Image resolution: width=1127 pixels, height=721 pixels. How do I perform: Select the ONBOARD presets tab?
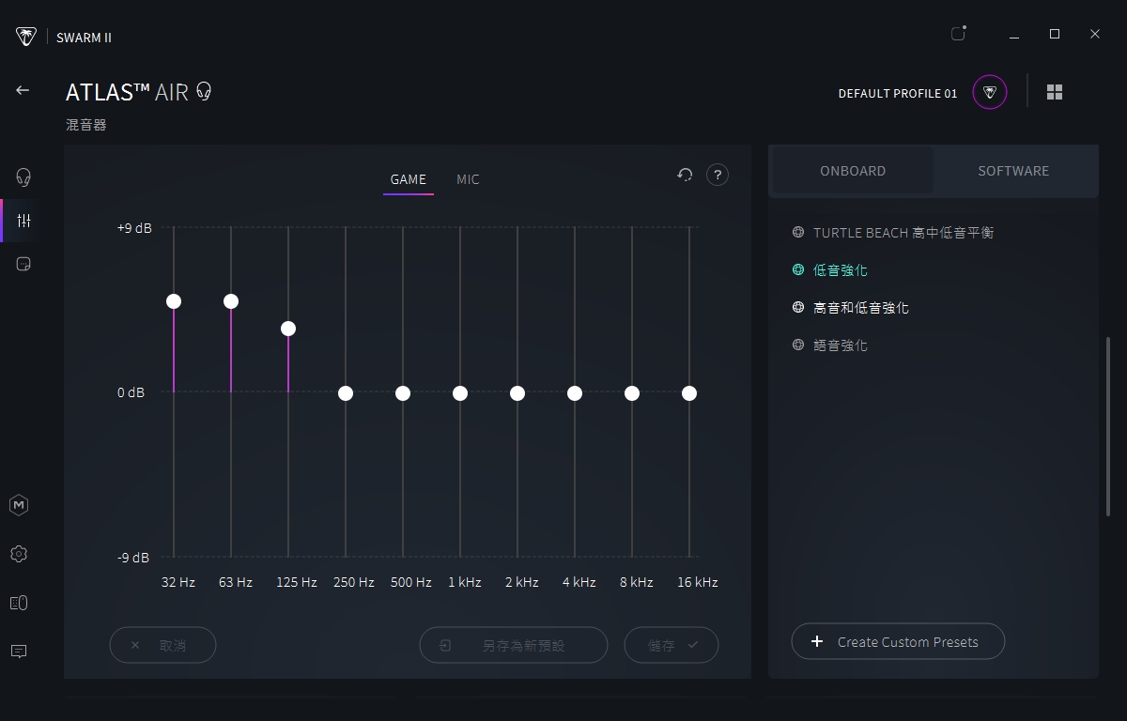coord(853,171)
